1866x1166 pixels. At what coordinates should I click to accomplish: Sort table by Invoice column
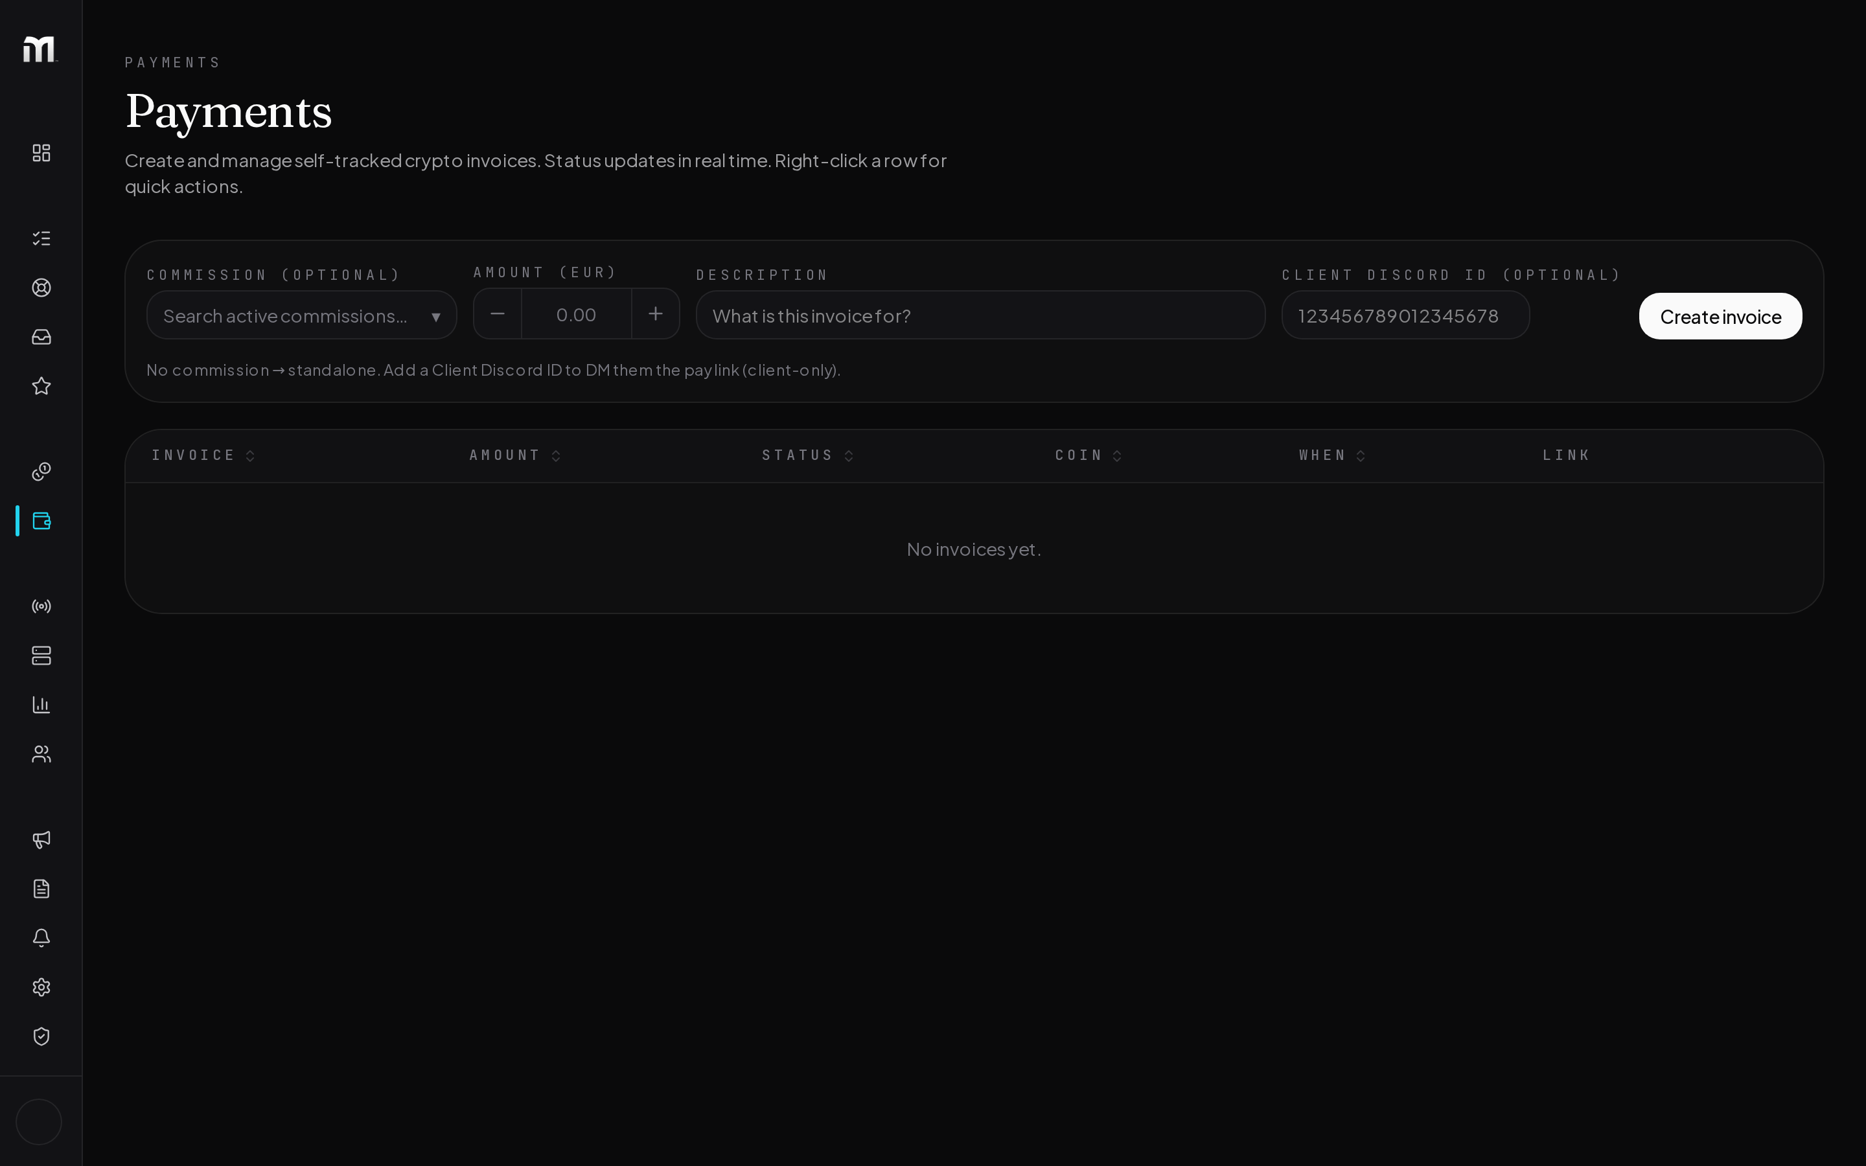203,455
